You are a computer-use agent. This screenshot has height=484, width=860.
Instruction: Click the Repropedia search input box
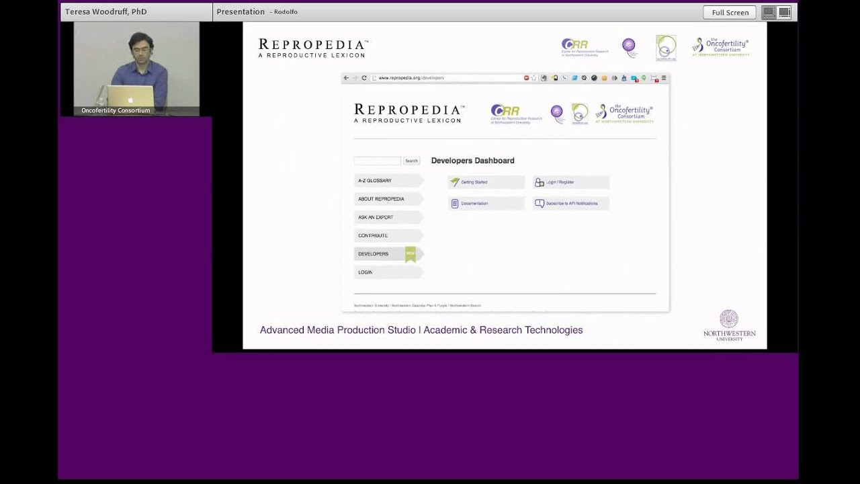point(377,161)
